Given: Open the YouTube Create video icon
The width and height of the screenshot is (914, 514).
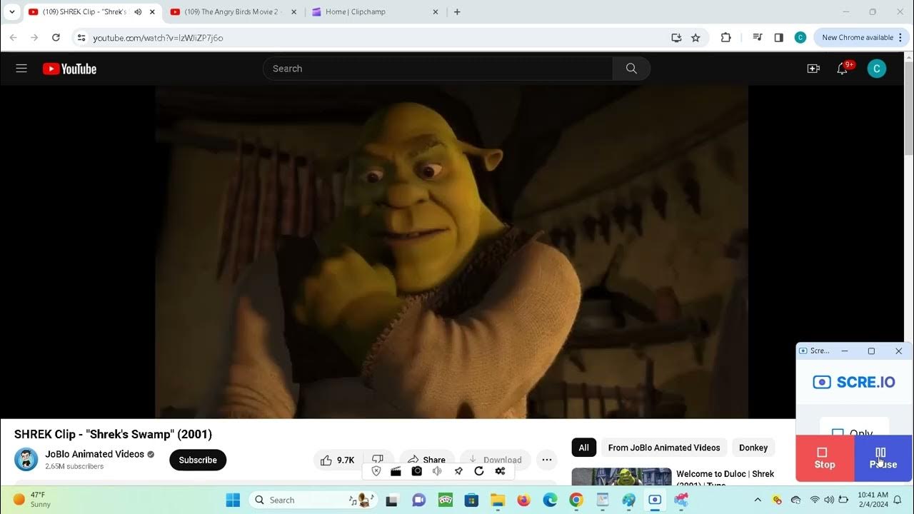Looking at the screenshot, I should click(813, 69).
